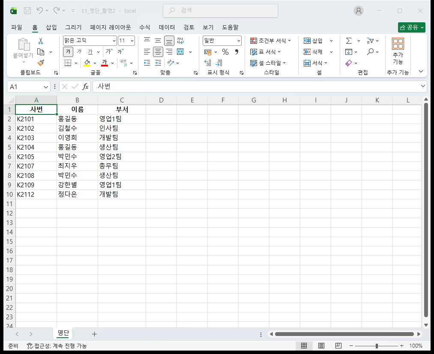Click the increase decimal icon
This screenshot has width=434, height=354.
point(208,63)
